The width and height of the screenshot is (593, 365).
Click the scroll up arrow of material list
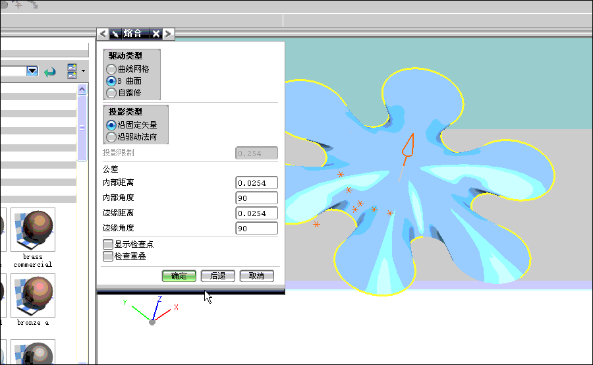coord(82,89)
